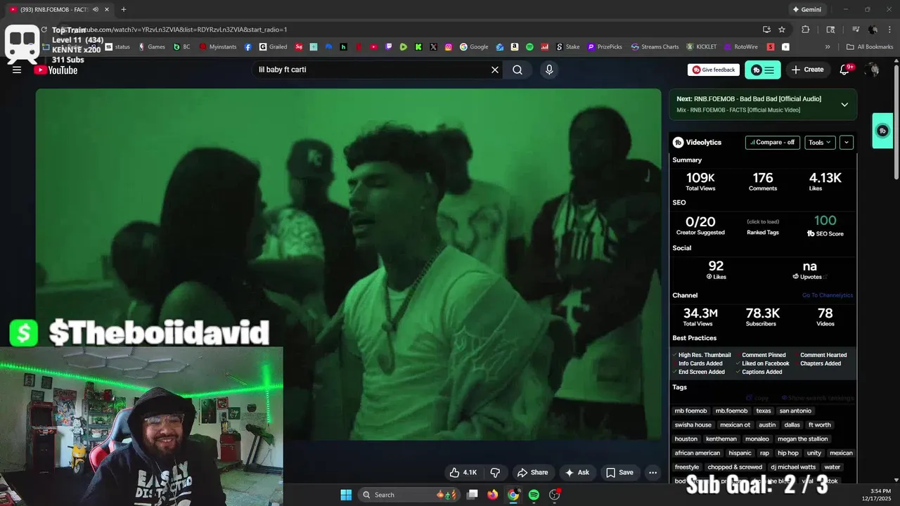Screen dimensions: 900x506
Task: Expand the Next mix playlist panel
Action: pyautogui.click(x=844, y=104)
